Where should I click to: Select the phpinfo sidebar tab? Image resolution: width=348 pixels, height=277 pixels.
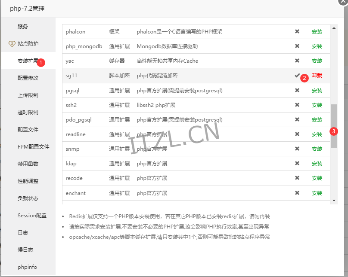28,267
